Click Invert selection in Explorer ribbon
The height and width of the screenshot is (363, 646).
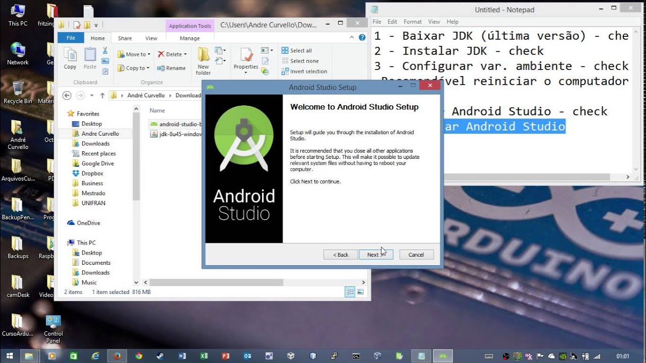pyautogui.click(x=304, y=72)
